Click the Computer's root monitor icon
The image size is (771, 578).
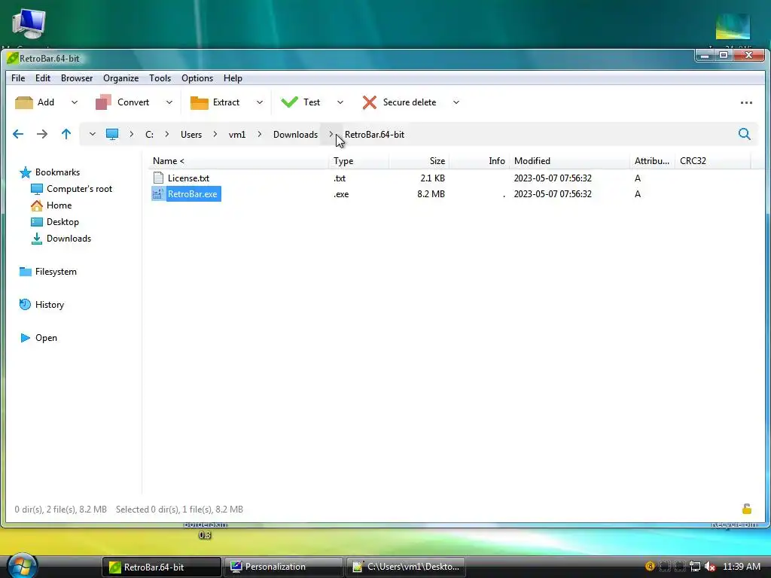36,189
